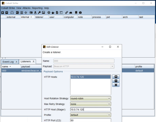156x122 pixels.
Task: Open keystrokes key icon
Action: (x=39, y=13)
